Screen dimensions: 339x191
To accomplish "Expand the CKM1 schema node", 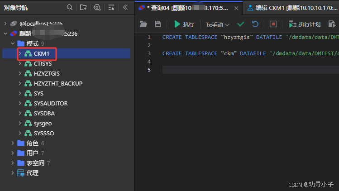I will 19,53.
